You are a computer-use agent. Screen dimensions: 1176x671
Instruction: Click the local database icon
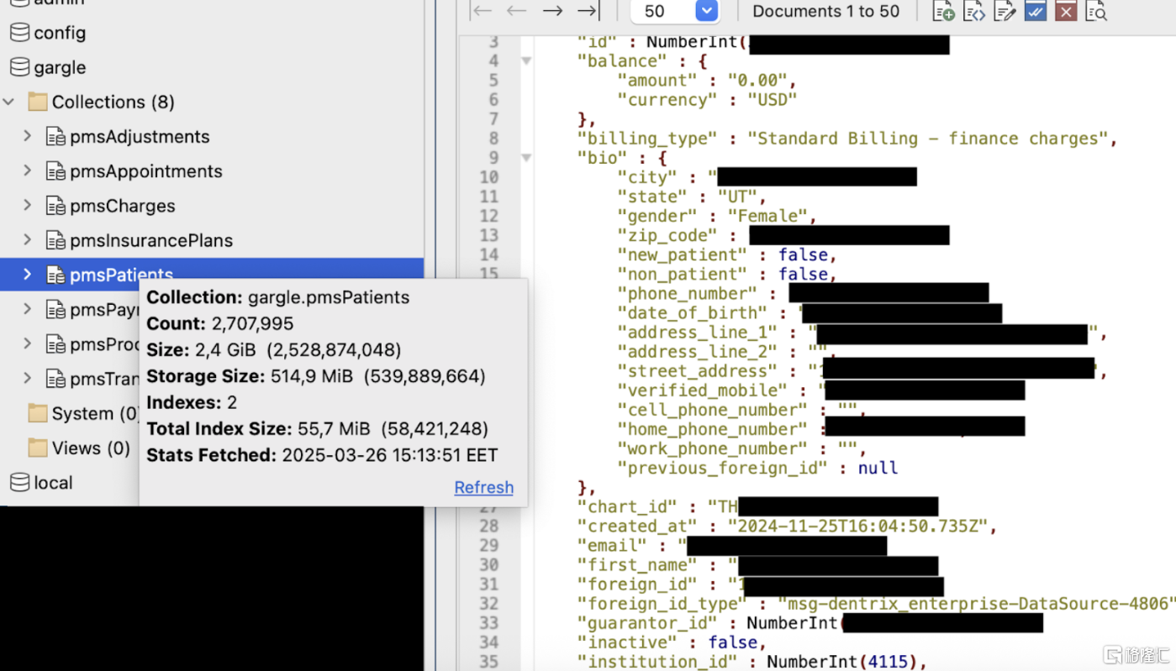(x=19, y=482)
